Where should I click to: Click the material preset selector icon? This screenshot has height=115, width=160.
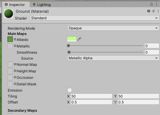click(x=153, y=11)
